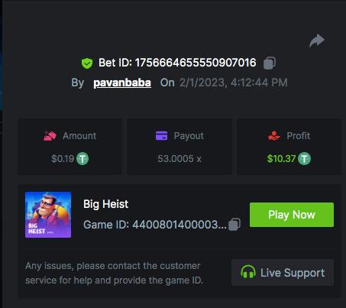Viewport: 346px width, 308px height.
Task: Click the Tether coin next to $0.19
Action: pyautogui.click(x=82, y=158)
